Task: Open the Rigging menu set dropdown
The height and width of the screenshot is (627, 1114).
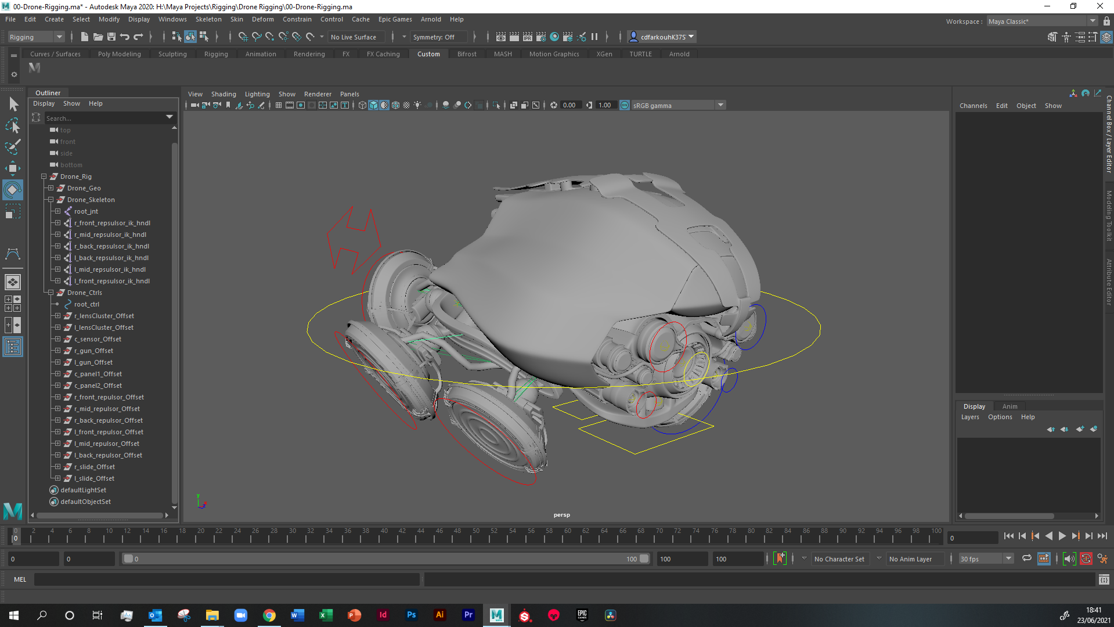Action: [x=36, y=37]
